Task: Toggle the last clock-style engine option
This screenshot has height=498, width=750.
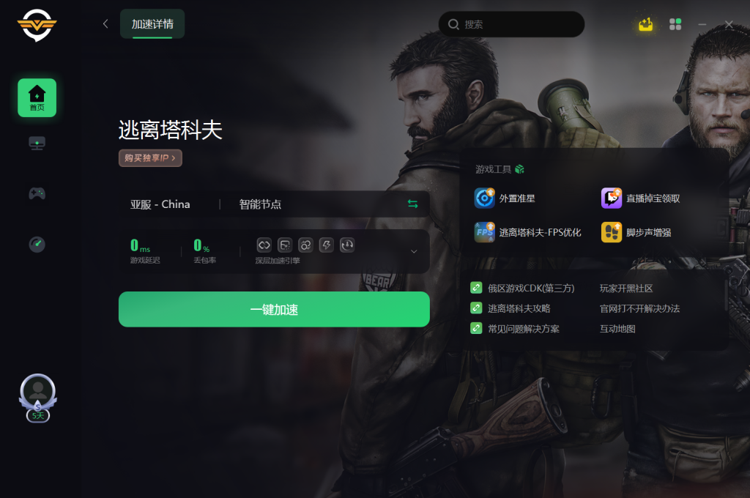Action: tap(347, 245)
